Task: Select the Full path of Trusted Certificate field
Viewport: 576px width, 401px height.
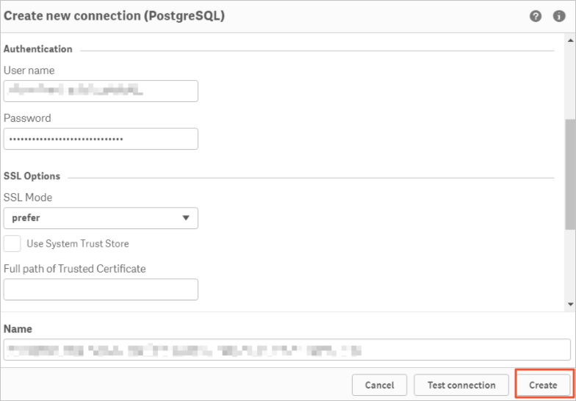Action: tap(101, 289)
